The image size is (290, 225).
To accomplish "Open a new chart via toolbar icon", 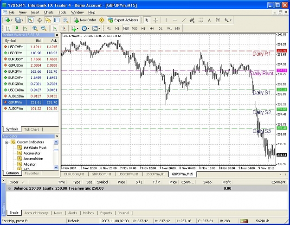I will click(x=7, y=20).
